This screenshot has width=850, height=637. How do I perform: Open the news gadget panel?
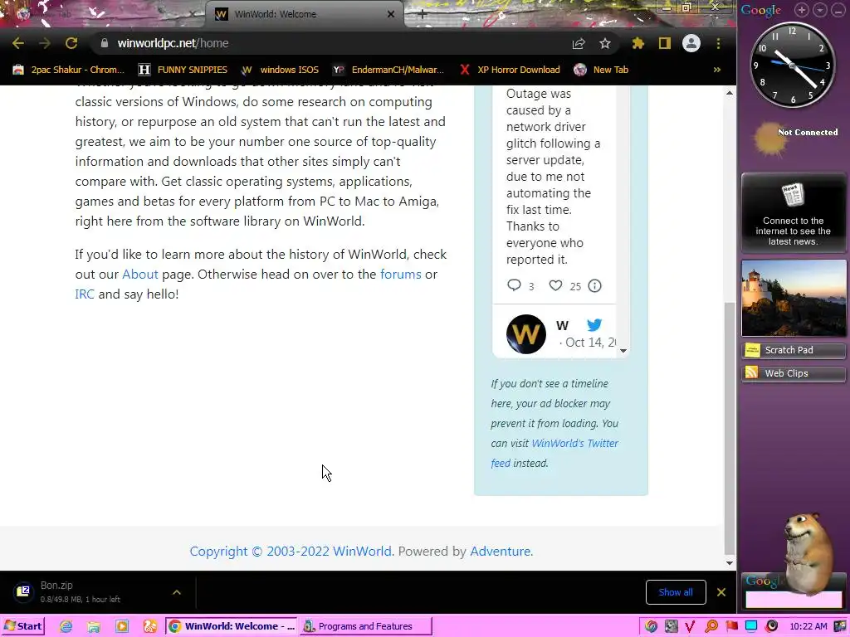(793, 213)
